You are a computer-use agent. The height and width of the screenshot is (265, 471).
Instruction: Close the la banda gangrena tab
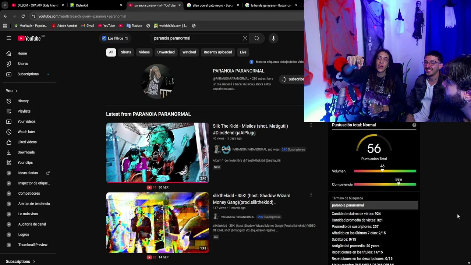point(296,5)
